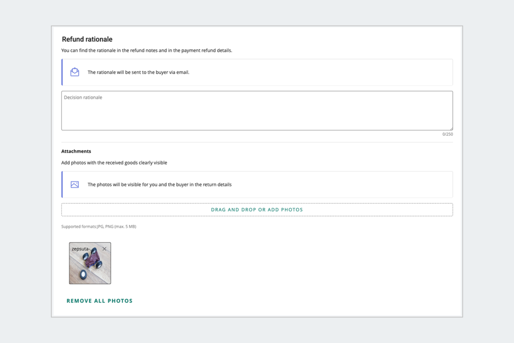514x343 pixels.
Task: Click DRAG AND DROP OR ADD PHOTOS
Action: pos(257,209)
